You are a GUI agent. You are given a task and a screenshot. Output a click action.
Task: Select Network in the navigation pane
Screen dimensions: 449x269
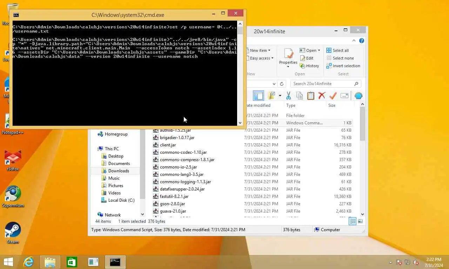coord(113,215)
